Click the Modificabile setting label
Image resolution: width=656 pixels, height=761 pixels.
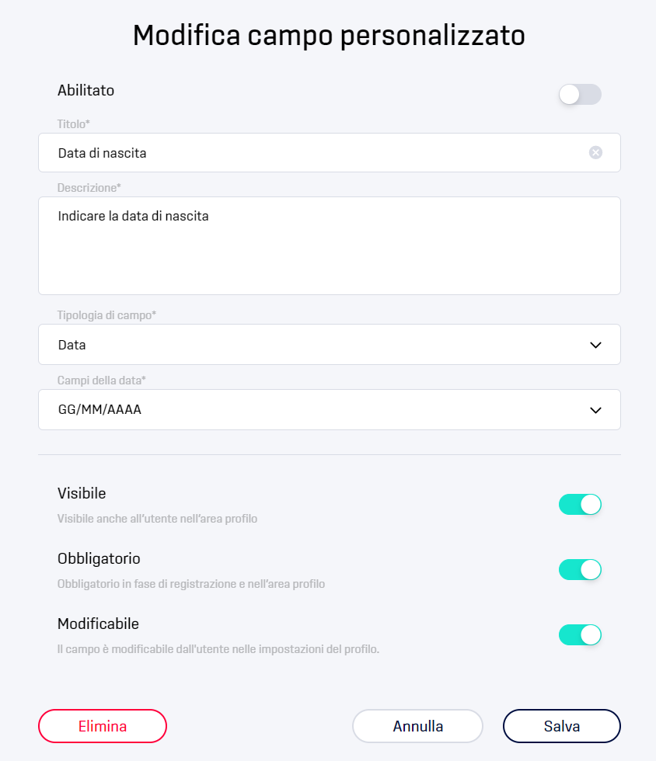pyautogui.click(x=98, y=624)
